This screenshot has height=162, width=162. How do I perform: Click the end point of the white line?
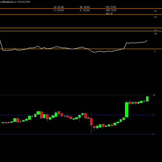pyautogui.click(x=147, y=40)
